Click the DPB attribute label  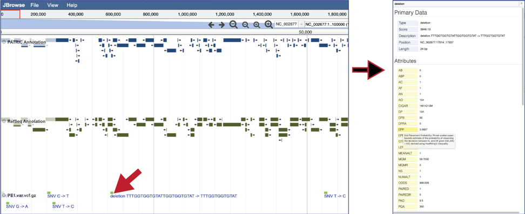tap(407, 118)
